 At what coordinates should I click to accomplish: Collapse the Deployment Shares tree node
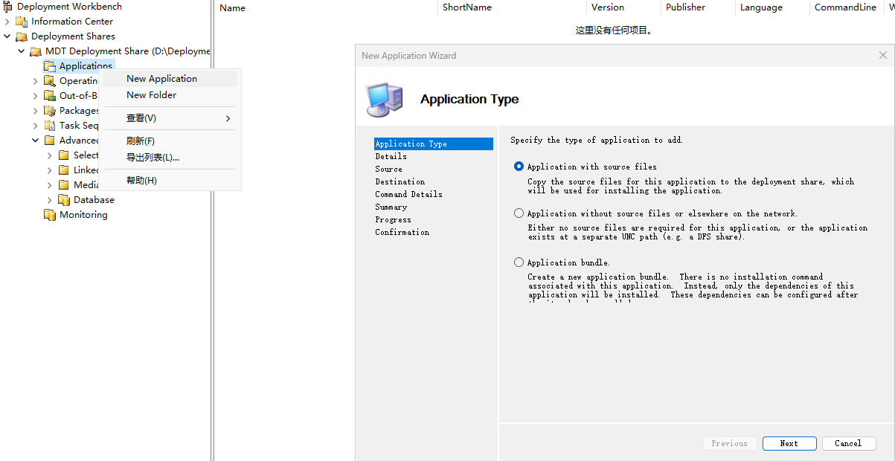pyautogui.click(x=7, y=36)
